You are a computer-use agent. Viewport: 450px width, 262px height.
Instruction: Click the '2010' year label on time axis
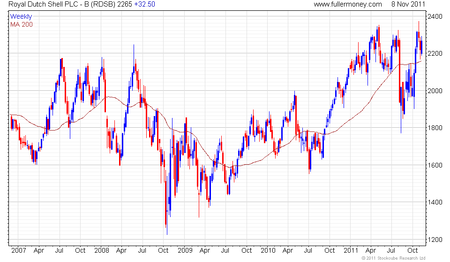(268, 250)
